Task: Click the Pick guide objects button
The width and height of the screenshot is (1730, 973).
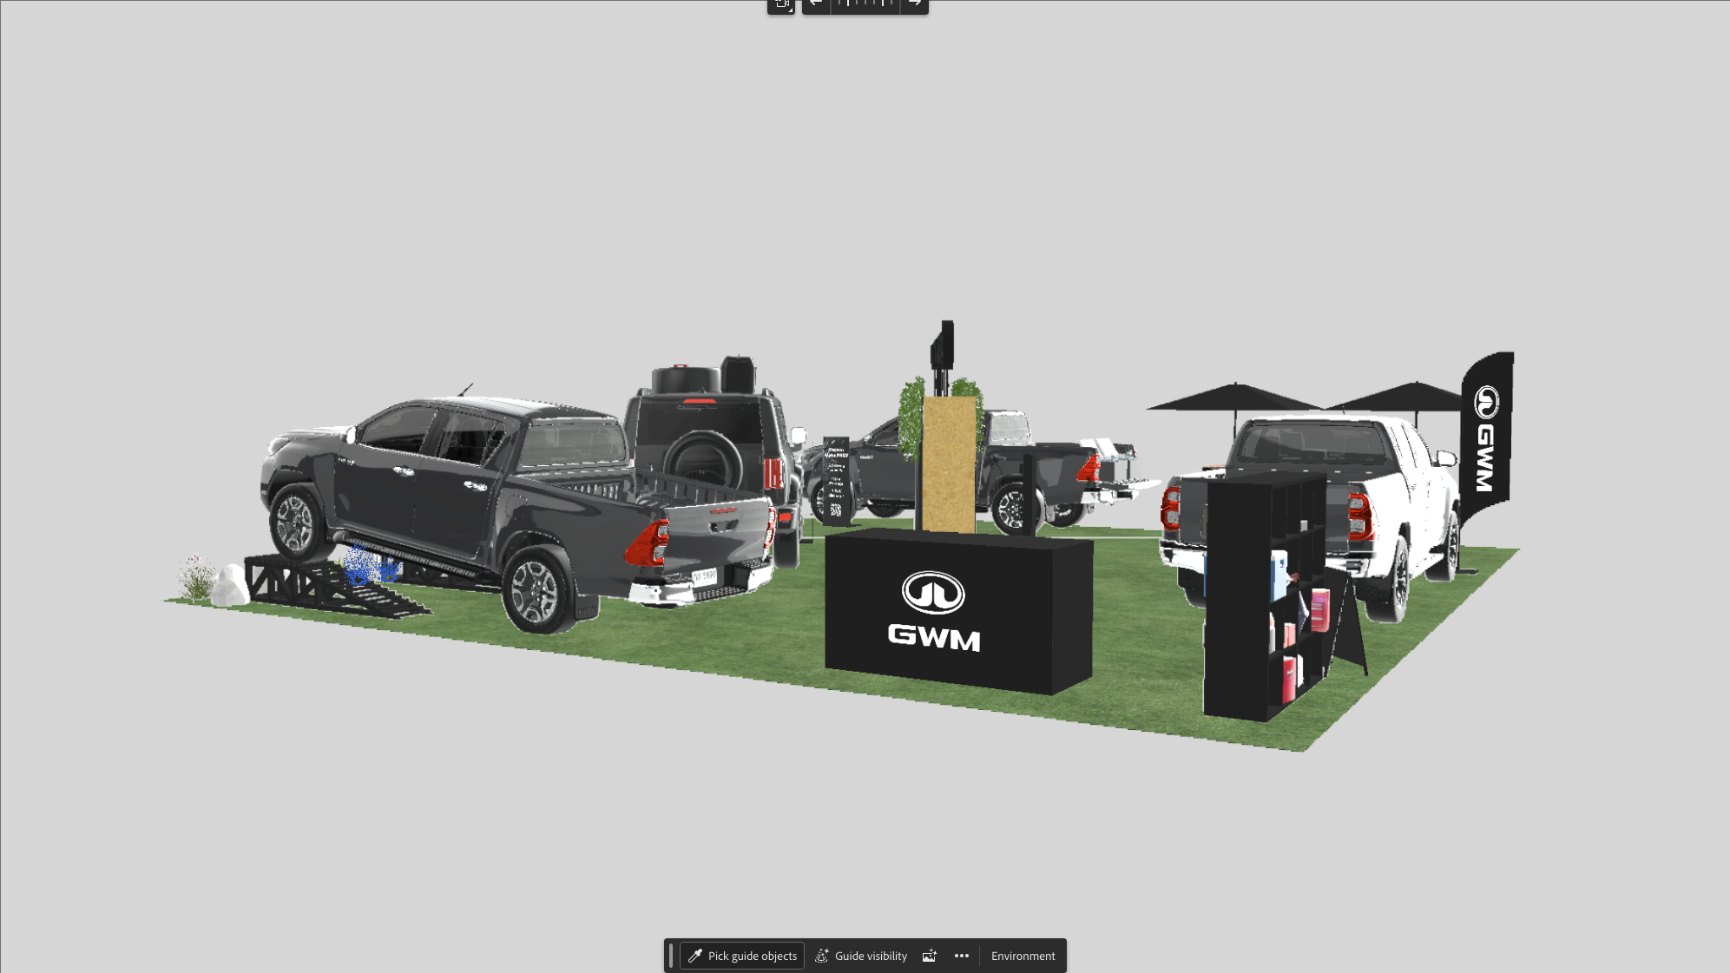Action: click(742, 956)
